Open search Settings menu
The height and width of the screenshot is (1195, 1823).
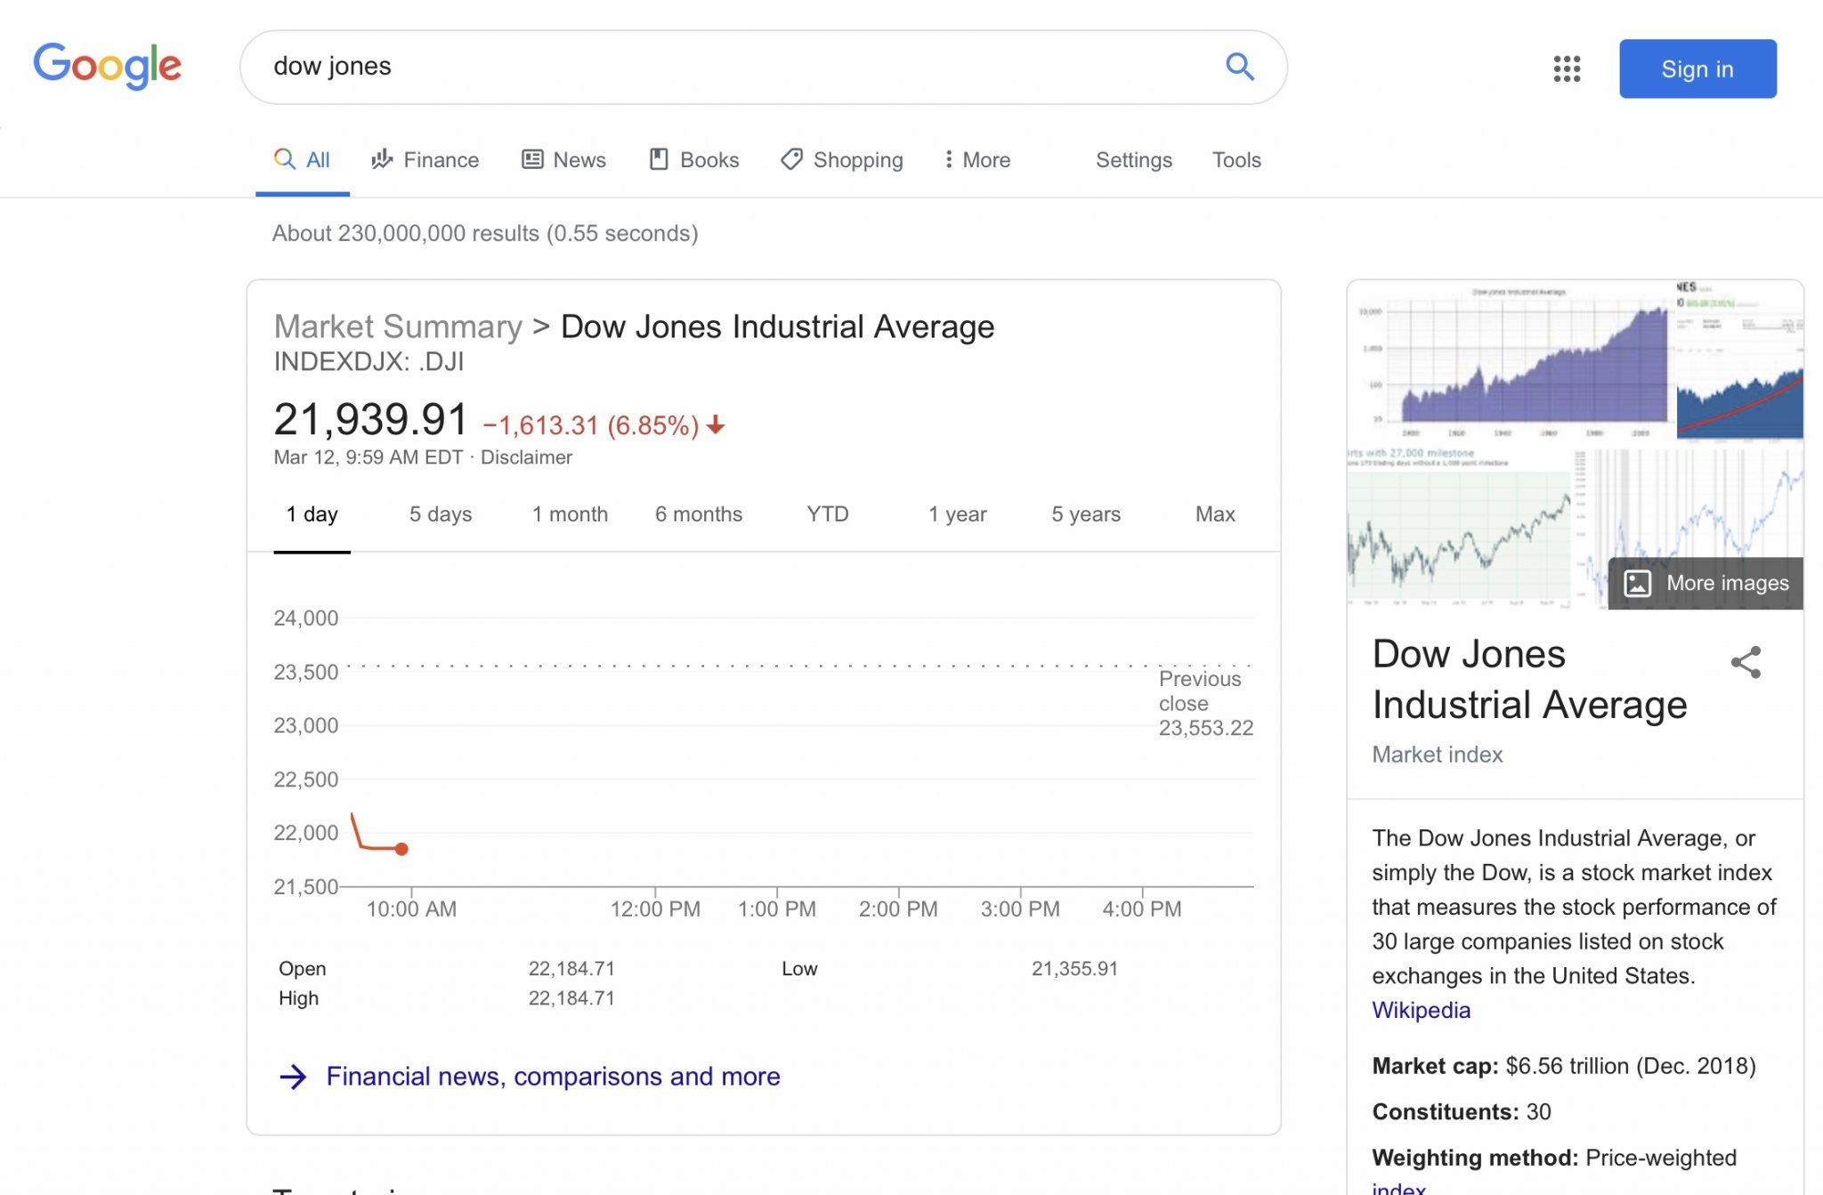[x=1133, y=160]
